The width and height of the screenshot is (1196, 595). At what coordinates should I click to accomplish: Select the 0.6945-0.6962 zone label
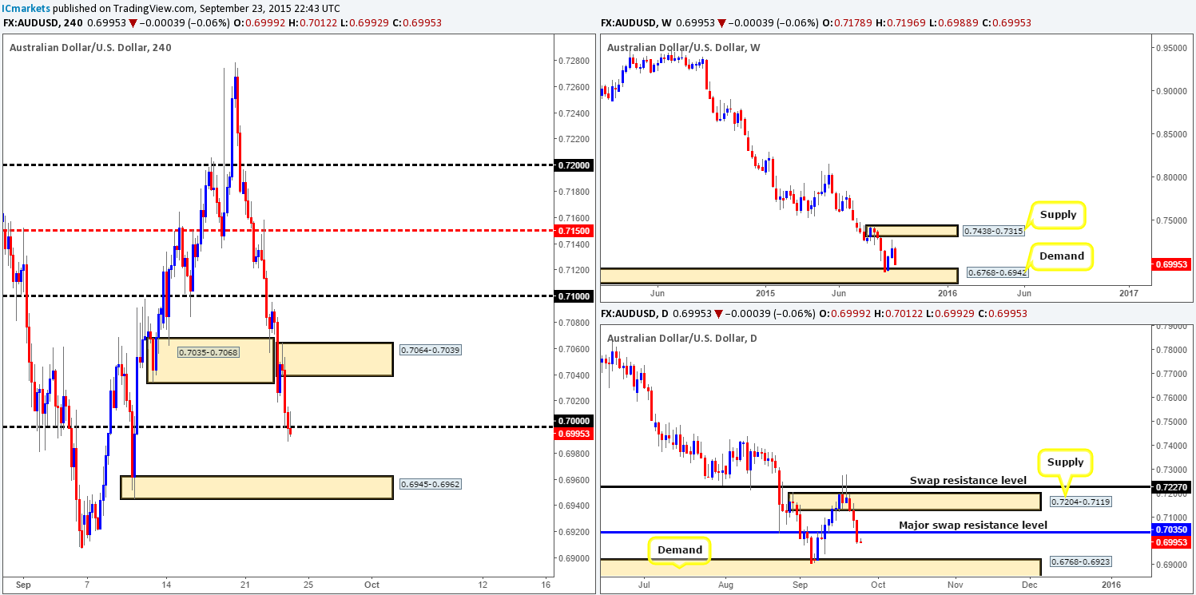[431, 485]
